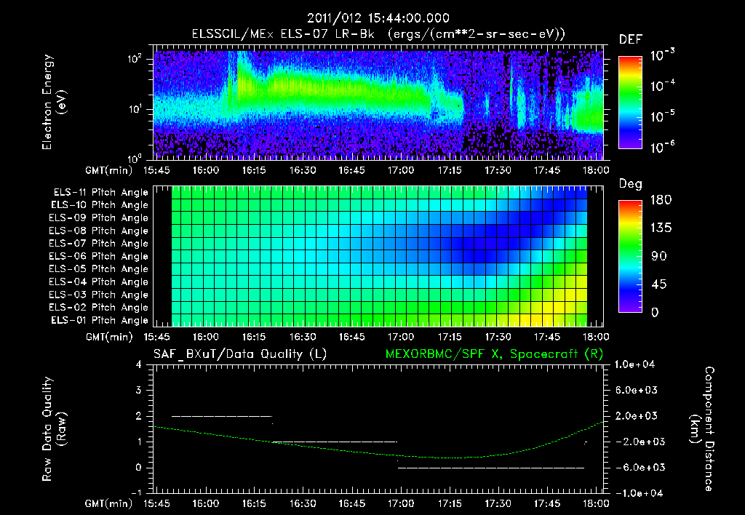Click the 45 tick on the Deg color bar
The width and height of the screenshot is (745, 515).
coord(658,284)
